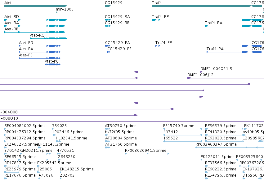Select EP11145.3prime EST
This screenshot has height=180, width=264.
[40, 147]
